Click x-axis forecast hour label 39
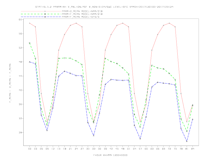 (105, 149)
